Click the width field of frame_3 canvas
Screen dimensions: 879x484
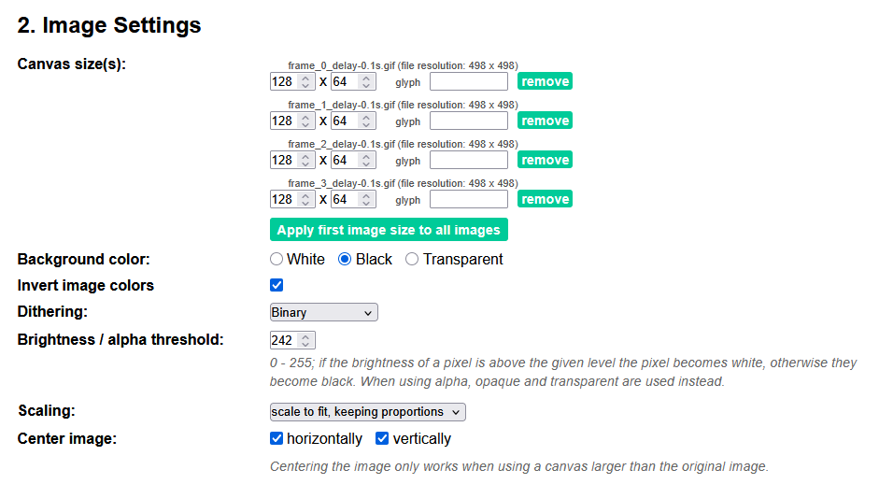[x=283, y=199]
